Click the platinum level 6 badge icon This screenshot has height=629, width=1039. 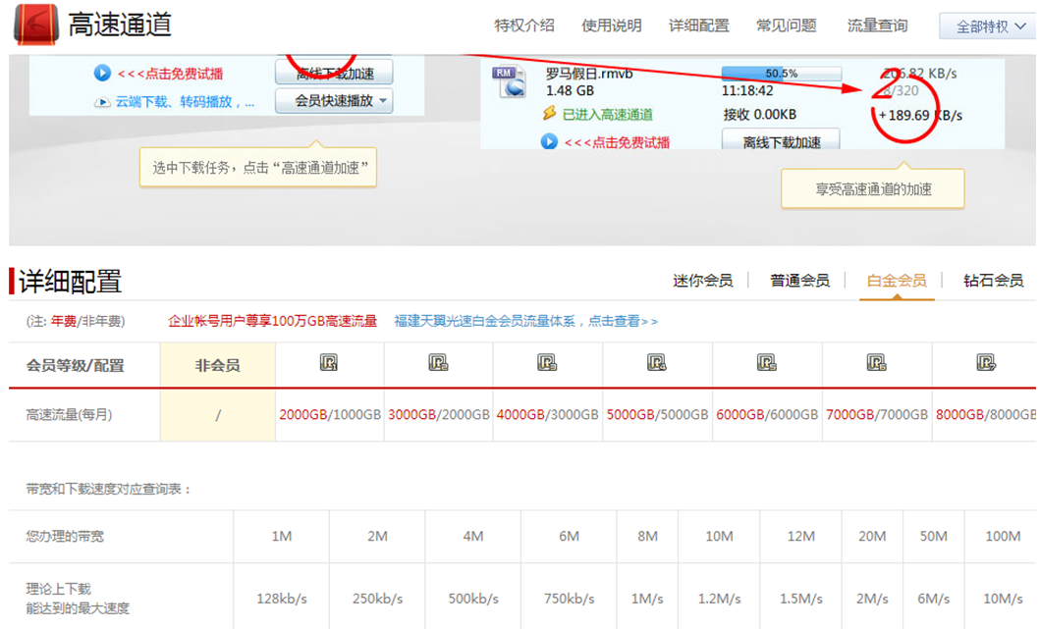876,362
